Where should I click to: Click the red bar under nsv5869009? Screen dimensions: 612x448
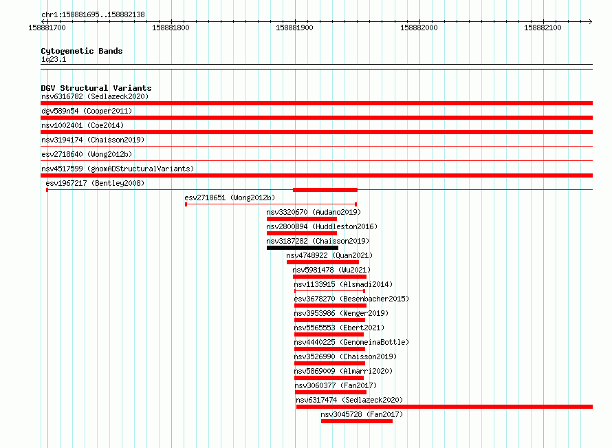[329, 378]
